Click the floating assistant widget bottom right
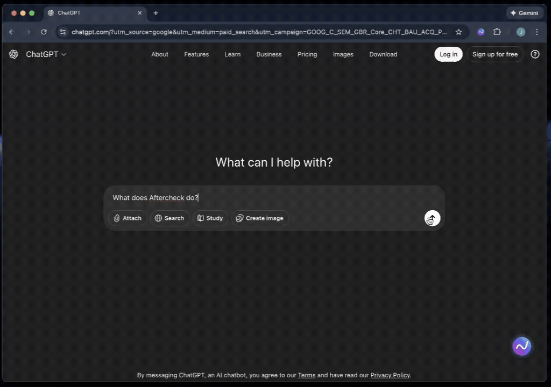Screen dimensions: 551x387 point(521,346)
